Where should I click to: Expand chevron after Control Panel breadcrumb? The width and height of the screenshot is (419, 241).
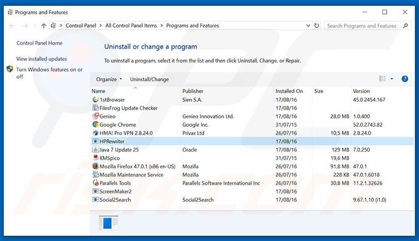pos(100,25)
